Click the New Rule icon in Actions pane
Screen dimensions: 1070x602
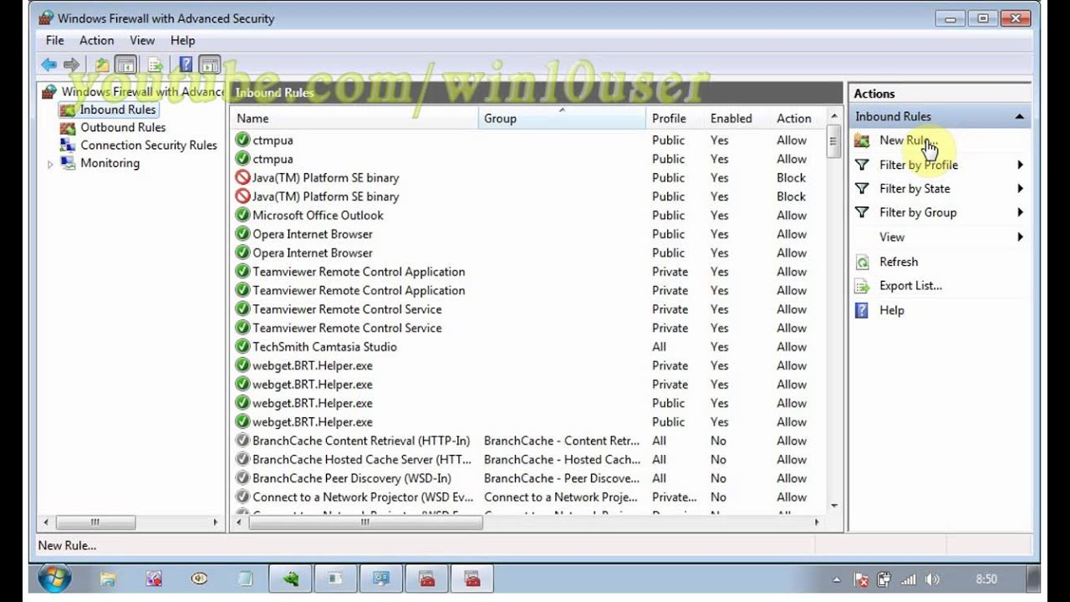pyautogui.click(x=862, y=140)
